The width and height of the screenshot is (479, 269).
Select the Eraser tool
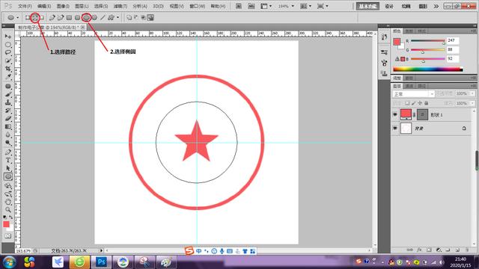pyautogui.click(x=8, y=119)
